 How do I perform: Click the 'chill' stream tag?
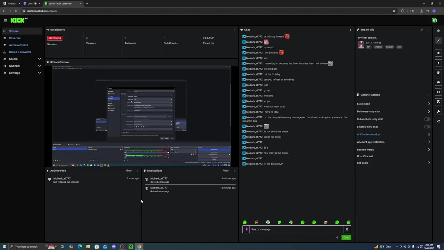point(399,47)
